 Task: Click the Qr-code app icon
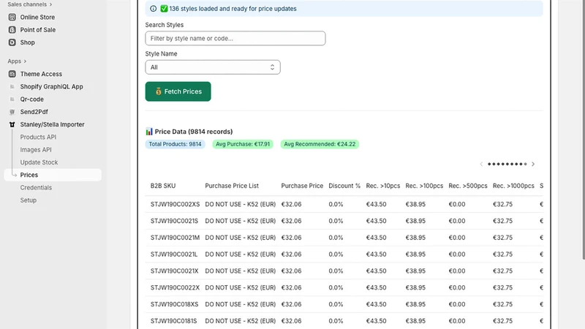[x=12, y=99]
